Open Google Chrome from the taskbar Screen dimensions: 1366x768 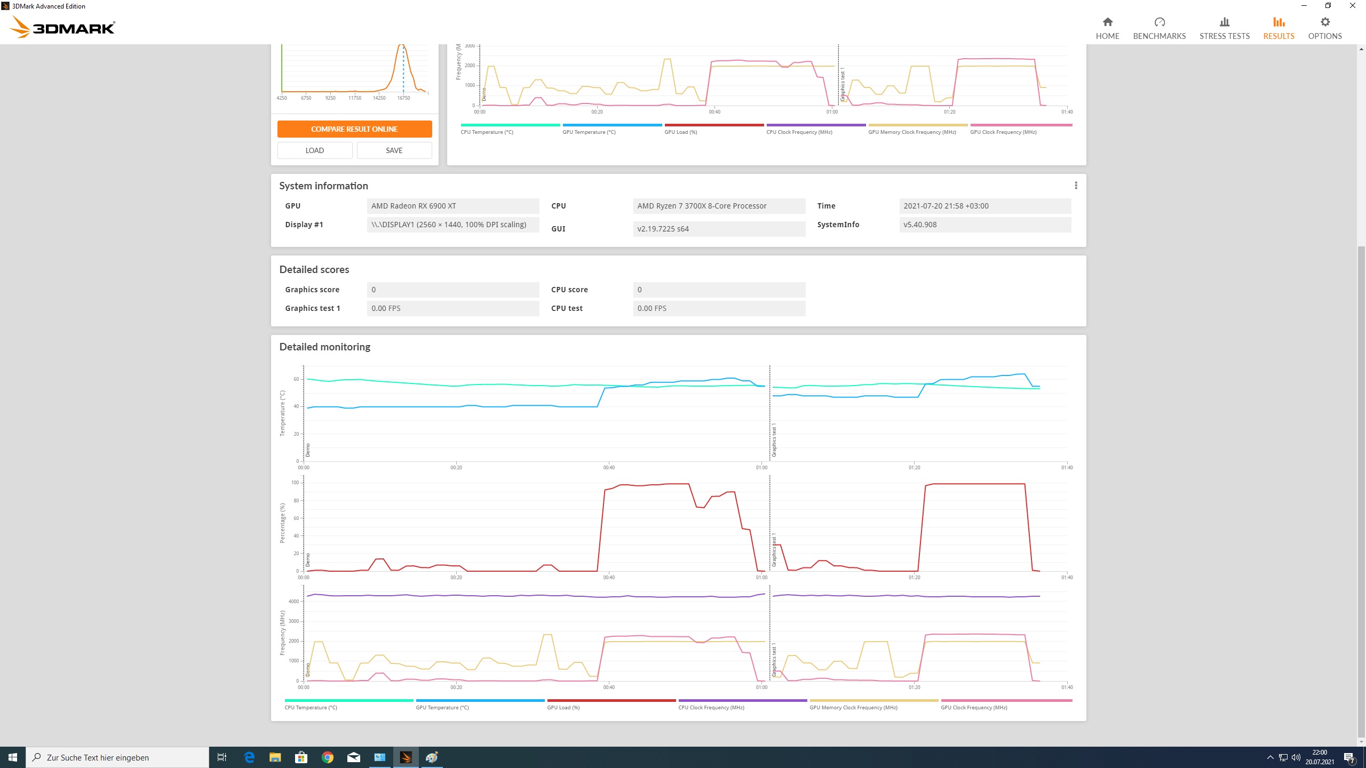[x=328, y=757]
